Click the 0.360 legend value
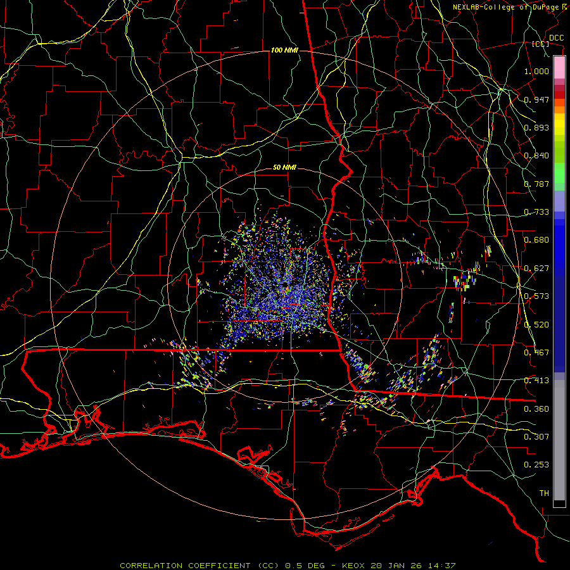 [x=536, y=409]
